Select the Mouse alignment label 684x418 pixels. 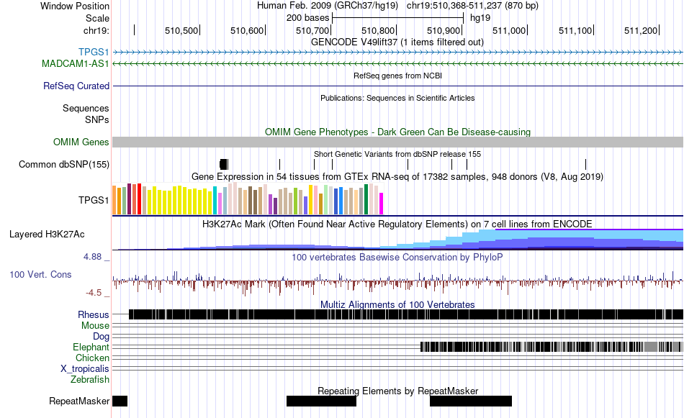pyautogui.click(x=95, y=326)
